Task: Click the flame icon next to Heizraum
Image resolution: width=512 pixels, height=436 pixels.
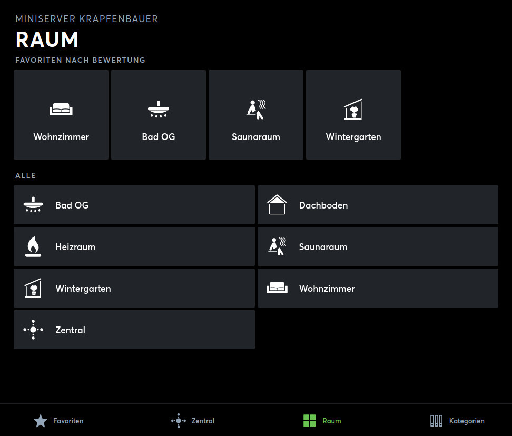Action: point(33,246)
